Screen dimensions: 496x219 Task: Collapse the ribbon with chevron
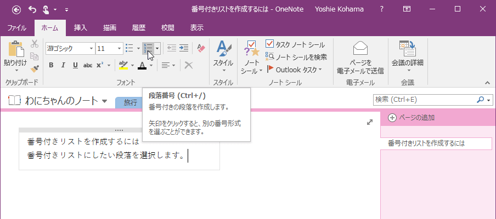click(x=487, y=83)
